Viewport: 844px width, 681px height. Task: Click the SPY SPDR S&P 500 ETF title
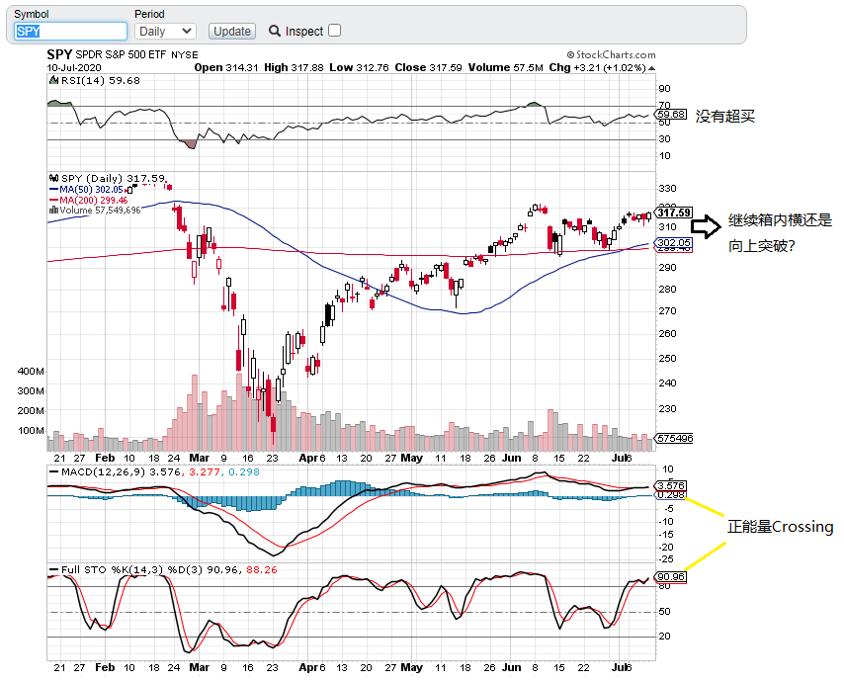coord(123,54)
